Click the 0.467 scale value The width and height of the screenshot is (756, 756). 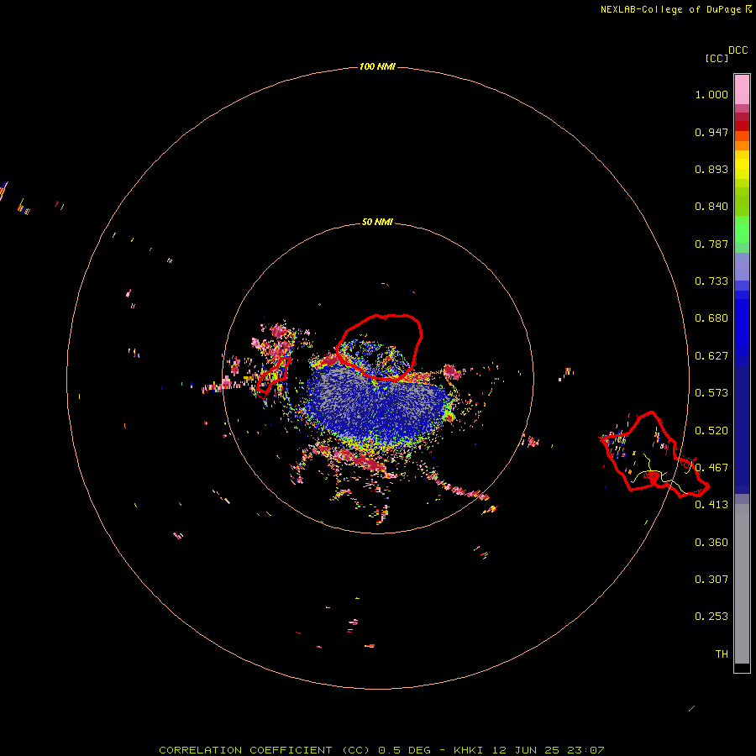click(711, 468)
